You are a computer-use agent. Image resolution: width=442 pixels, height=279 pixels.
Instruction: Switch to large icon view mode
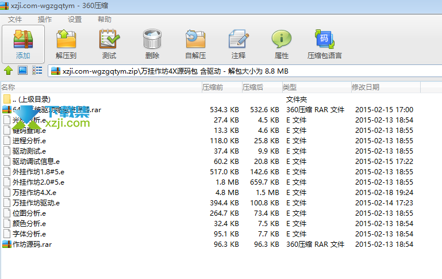[x=22, y=70]
